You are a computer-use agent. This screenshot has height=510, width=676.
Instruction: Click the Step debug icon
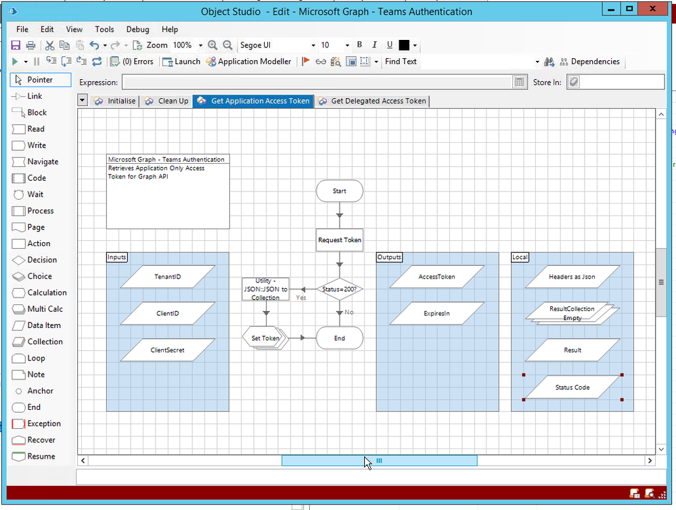51,62
